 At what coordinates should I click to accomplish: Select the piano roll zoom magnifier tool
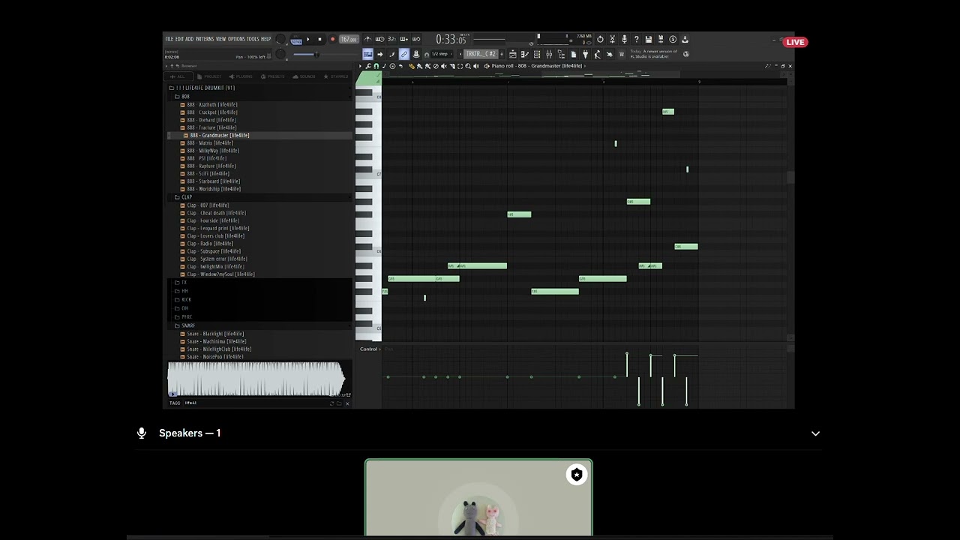(466, 66)
